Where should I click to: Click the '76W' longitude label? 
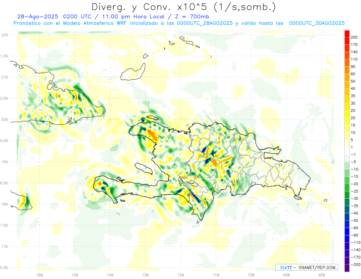pos(39,275)
